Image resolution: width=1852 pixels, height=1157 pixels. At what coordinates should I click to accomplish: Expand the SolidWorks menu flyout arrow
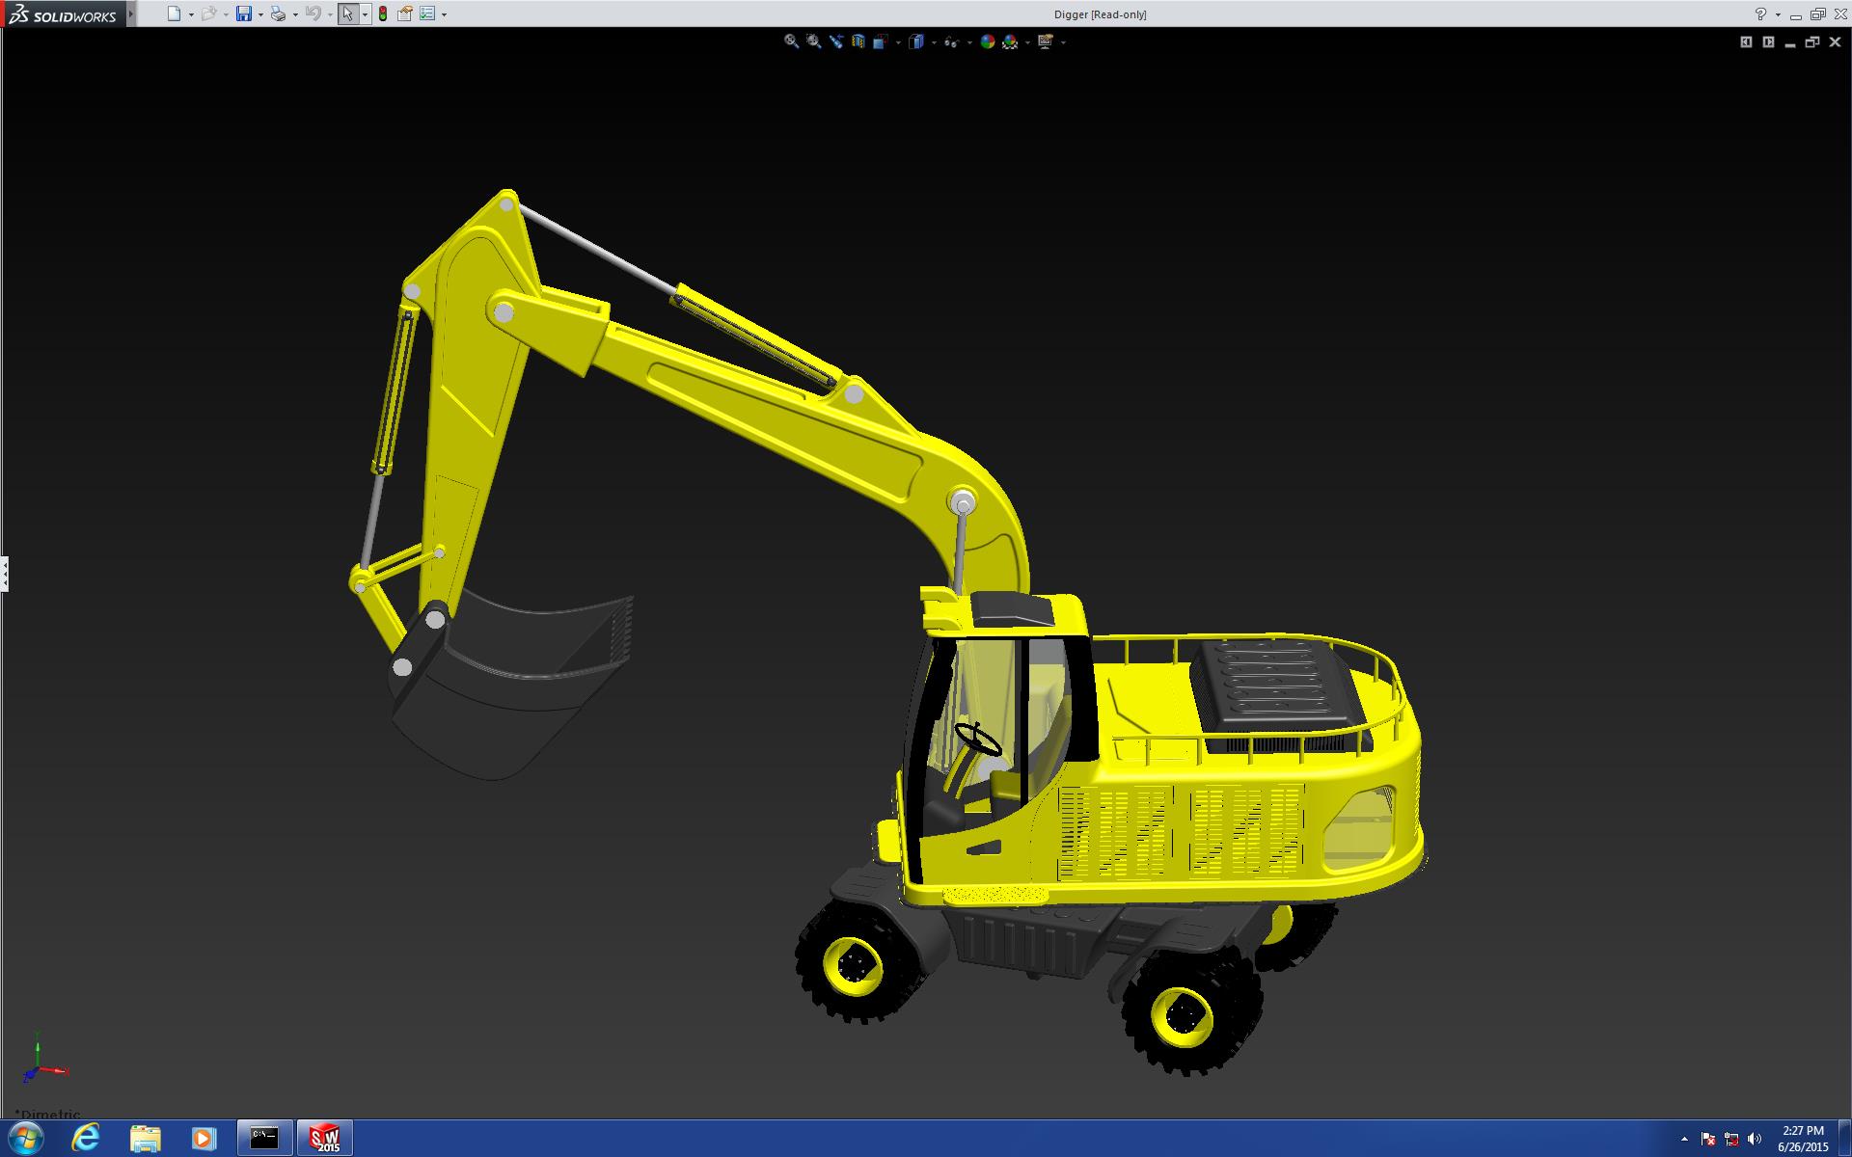pos(131,13)
